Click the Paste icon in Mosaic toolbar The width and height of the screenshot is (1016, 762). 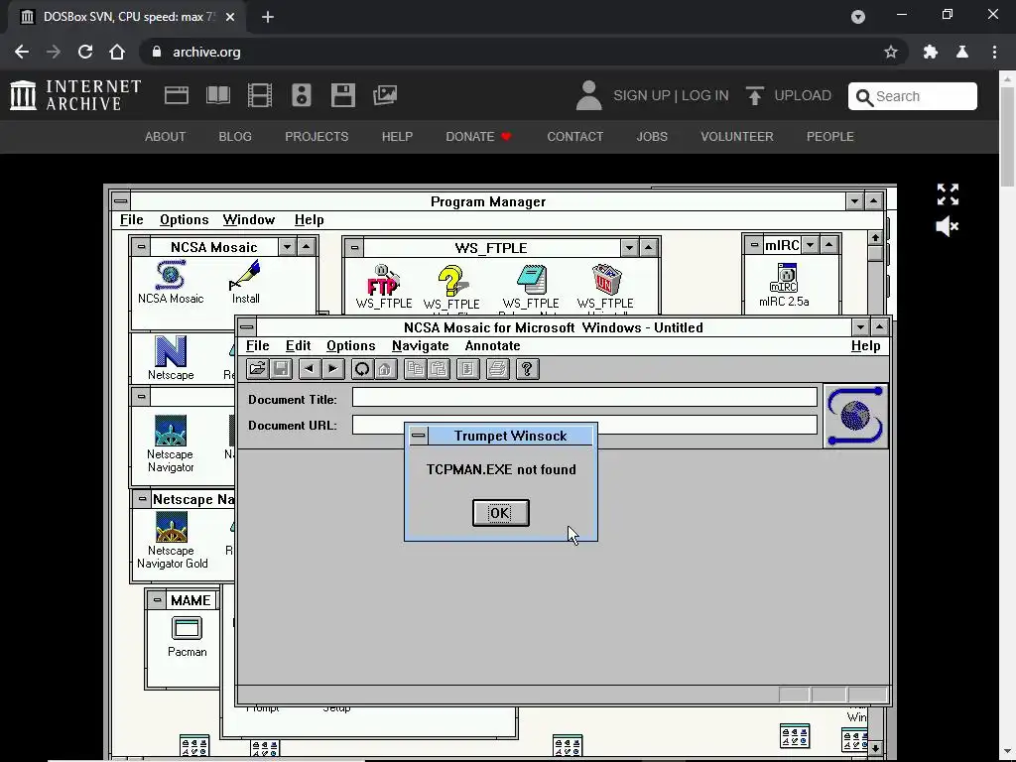pos(439,369)
